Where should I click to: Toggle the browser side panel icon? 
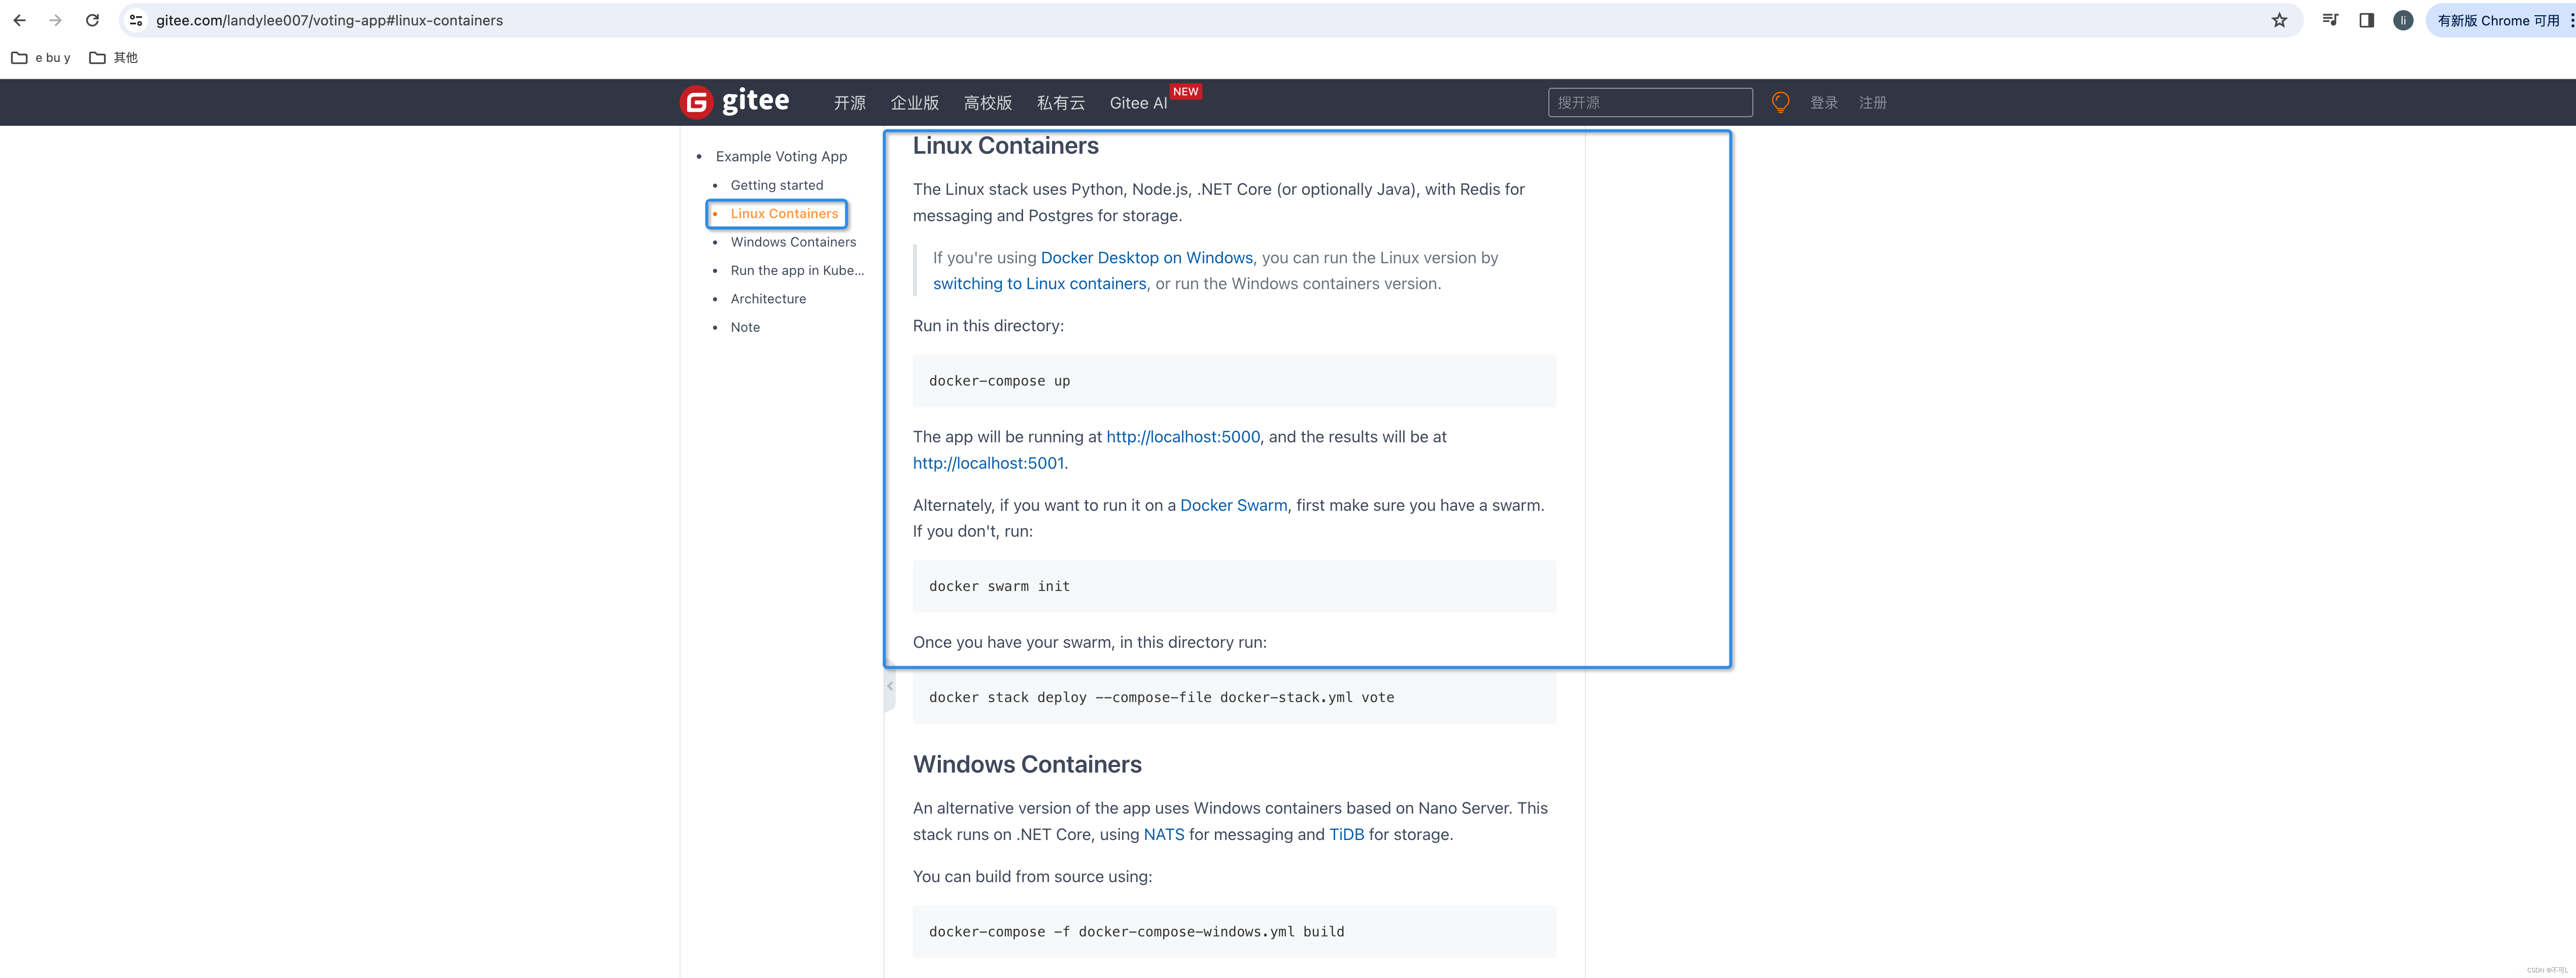[2366, 20]
